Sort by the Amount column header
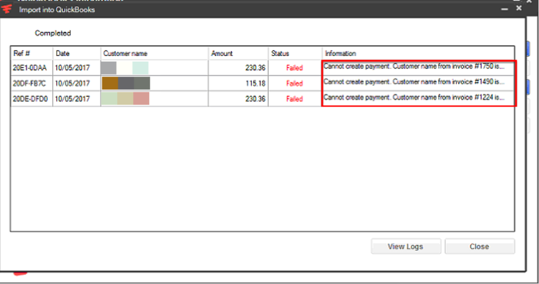The width and height of the screenshot is (539, 284). [238, 54]
